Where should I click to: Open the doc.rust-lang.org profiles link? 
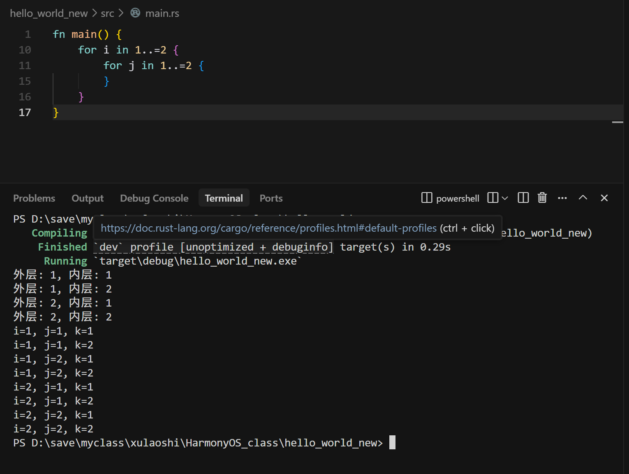268,228
